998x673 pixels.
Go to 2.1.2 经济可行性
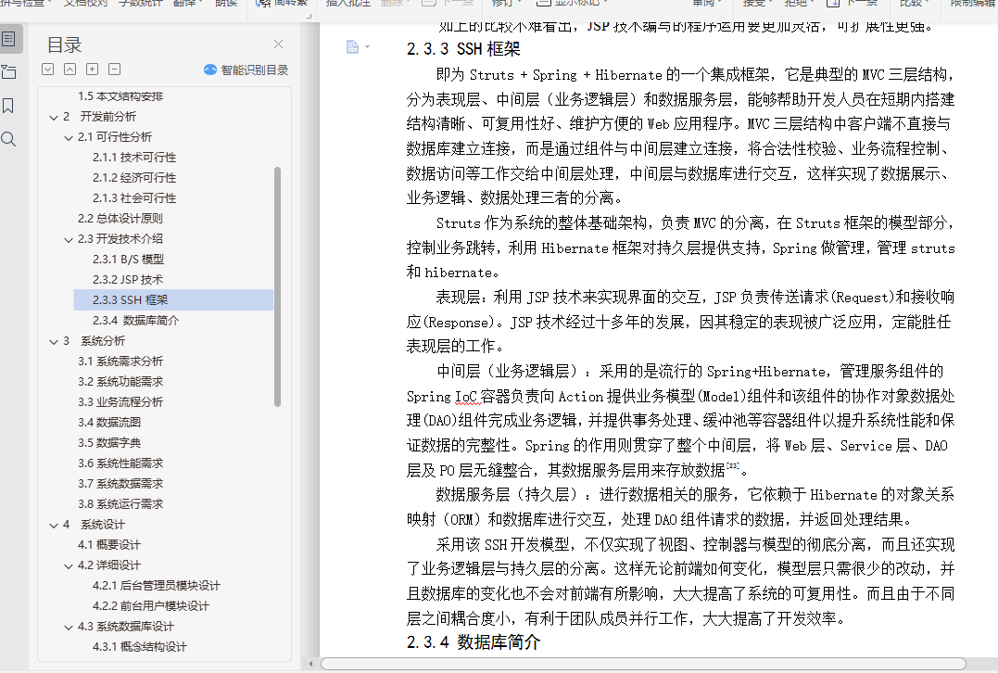point(134,178)
